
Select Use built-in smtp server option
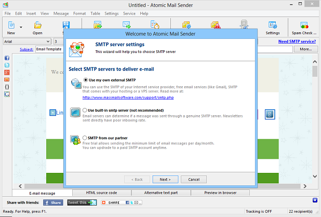(85, 110)
